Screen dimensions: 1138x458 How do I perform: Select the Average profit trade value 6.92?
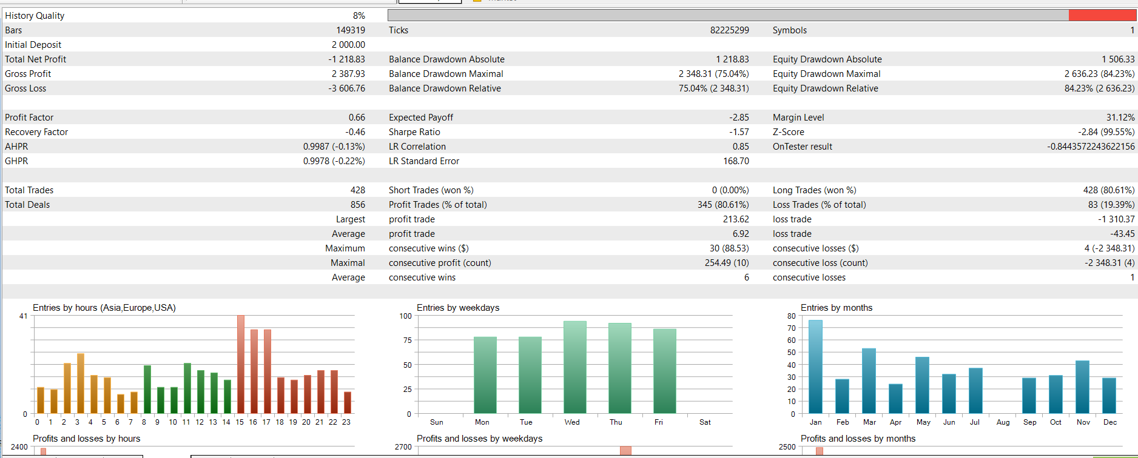coord(741,234)
